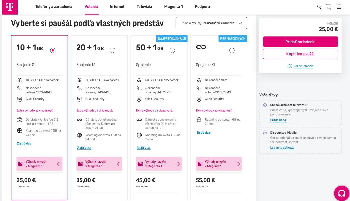Open the user account icon
The height and width of the screenshot is (201, 350).
(339, 7)
